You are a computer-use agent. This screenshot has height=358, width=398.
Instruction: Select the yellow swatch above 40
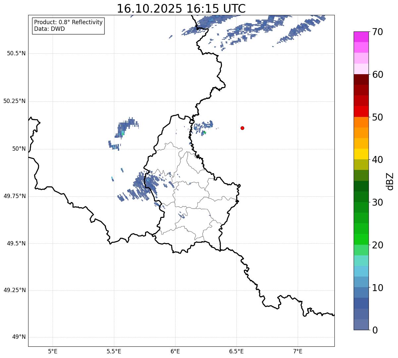click(361, 154)
